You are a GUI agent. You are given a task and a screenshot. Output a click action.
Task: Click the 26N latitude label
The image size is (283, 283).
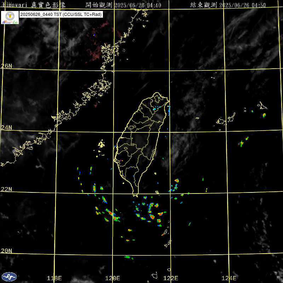click(6, 66)
